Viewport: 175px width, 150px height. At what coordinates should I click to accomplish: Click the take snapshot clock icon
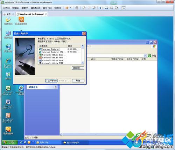point(84,8)
